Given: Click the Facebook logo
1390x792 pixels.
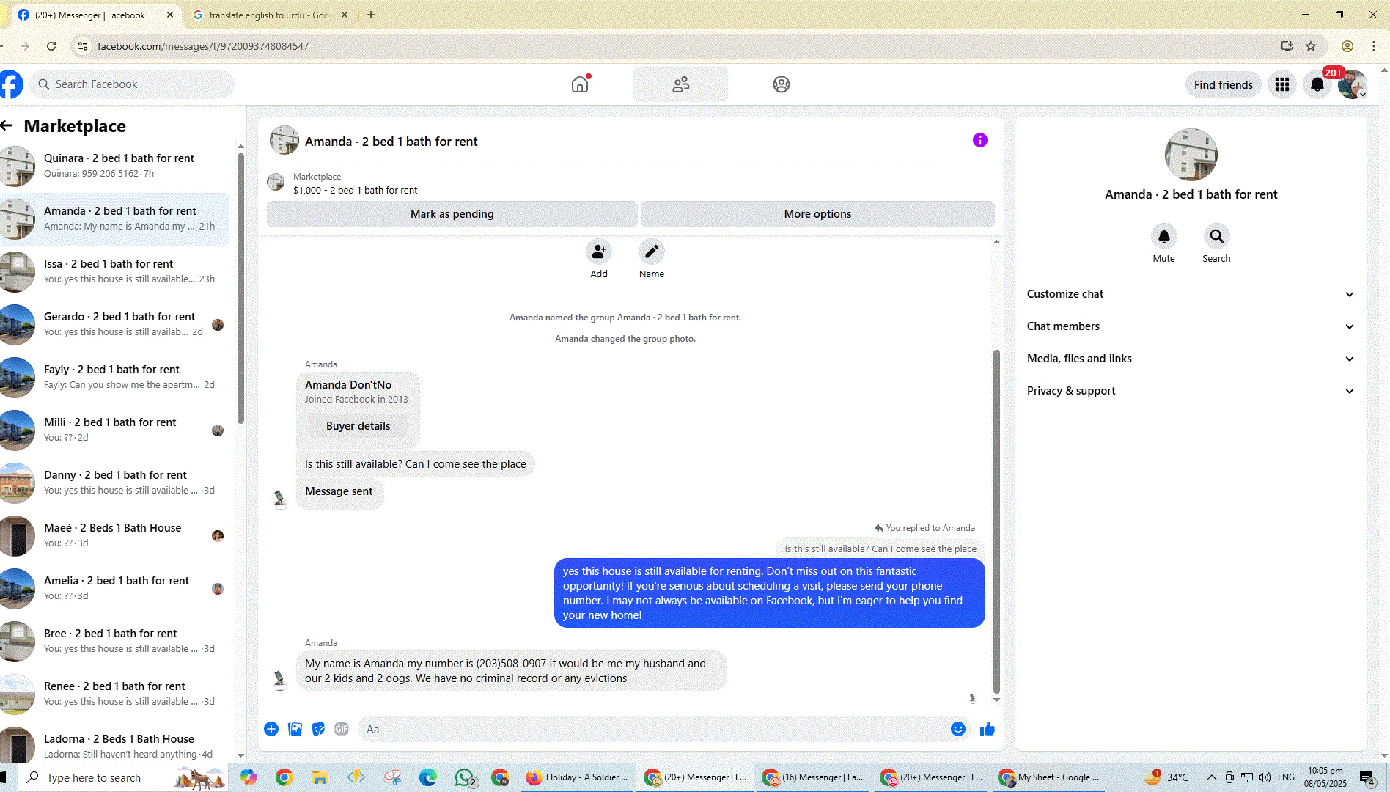Looking at the screenshot, I should pos(10,84).
